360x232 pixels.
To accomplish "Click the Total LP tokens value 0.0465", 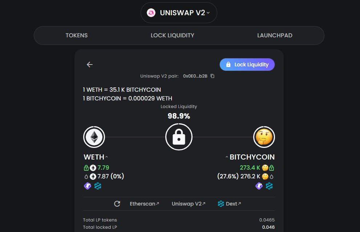I will click(267, 220).
